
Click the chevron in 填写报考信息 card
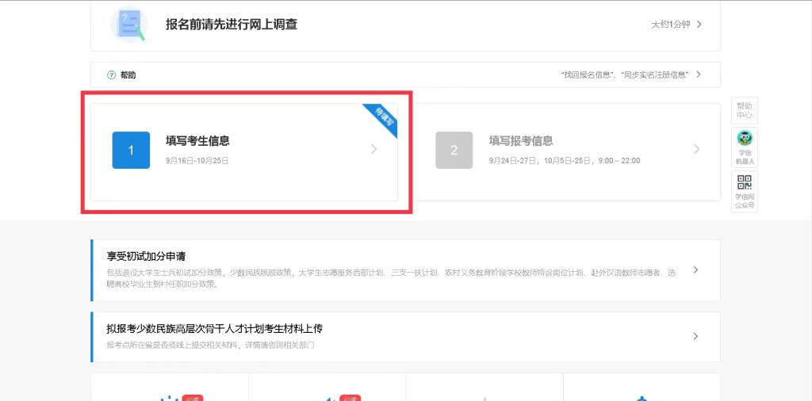coord(696,149)
